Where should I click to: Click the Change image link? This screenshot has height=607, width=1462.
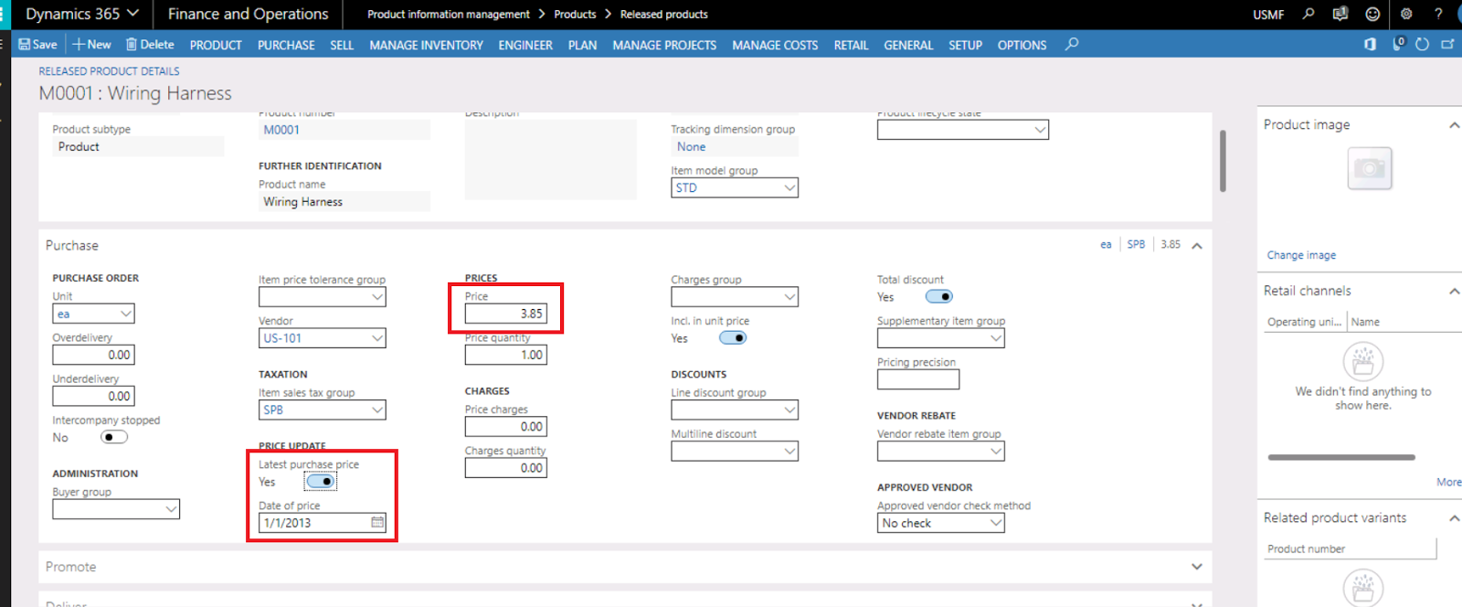click(x=1301, y=255)
